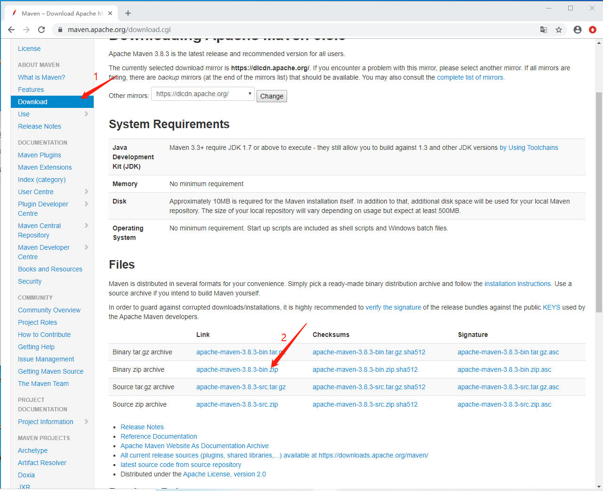
Task: Expand the Project Information chevron
Action: (x=86, y=422)
